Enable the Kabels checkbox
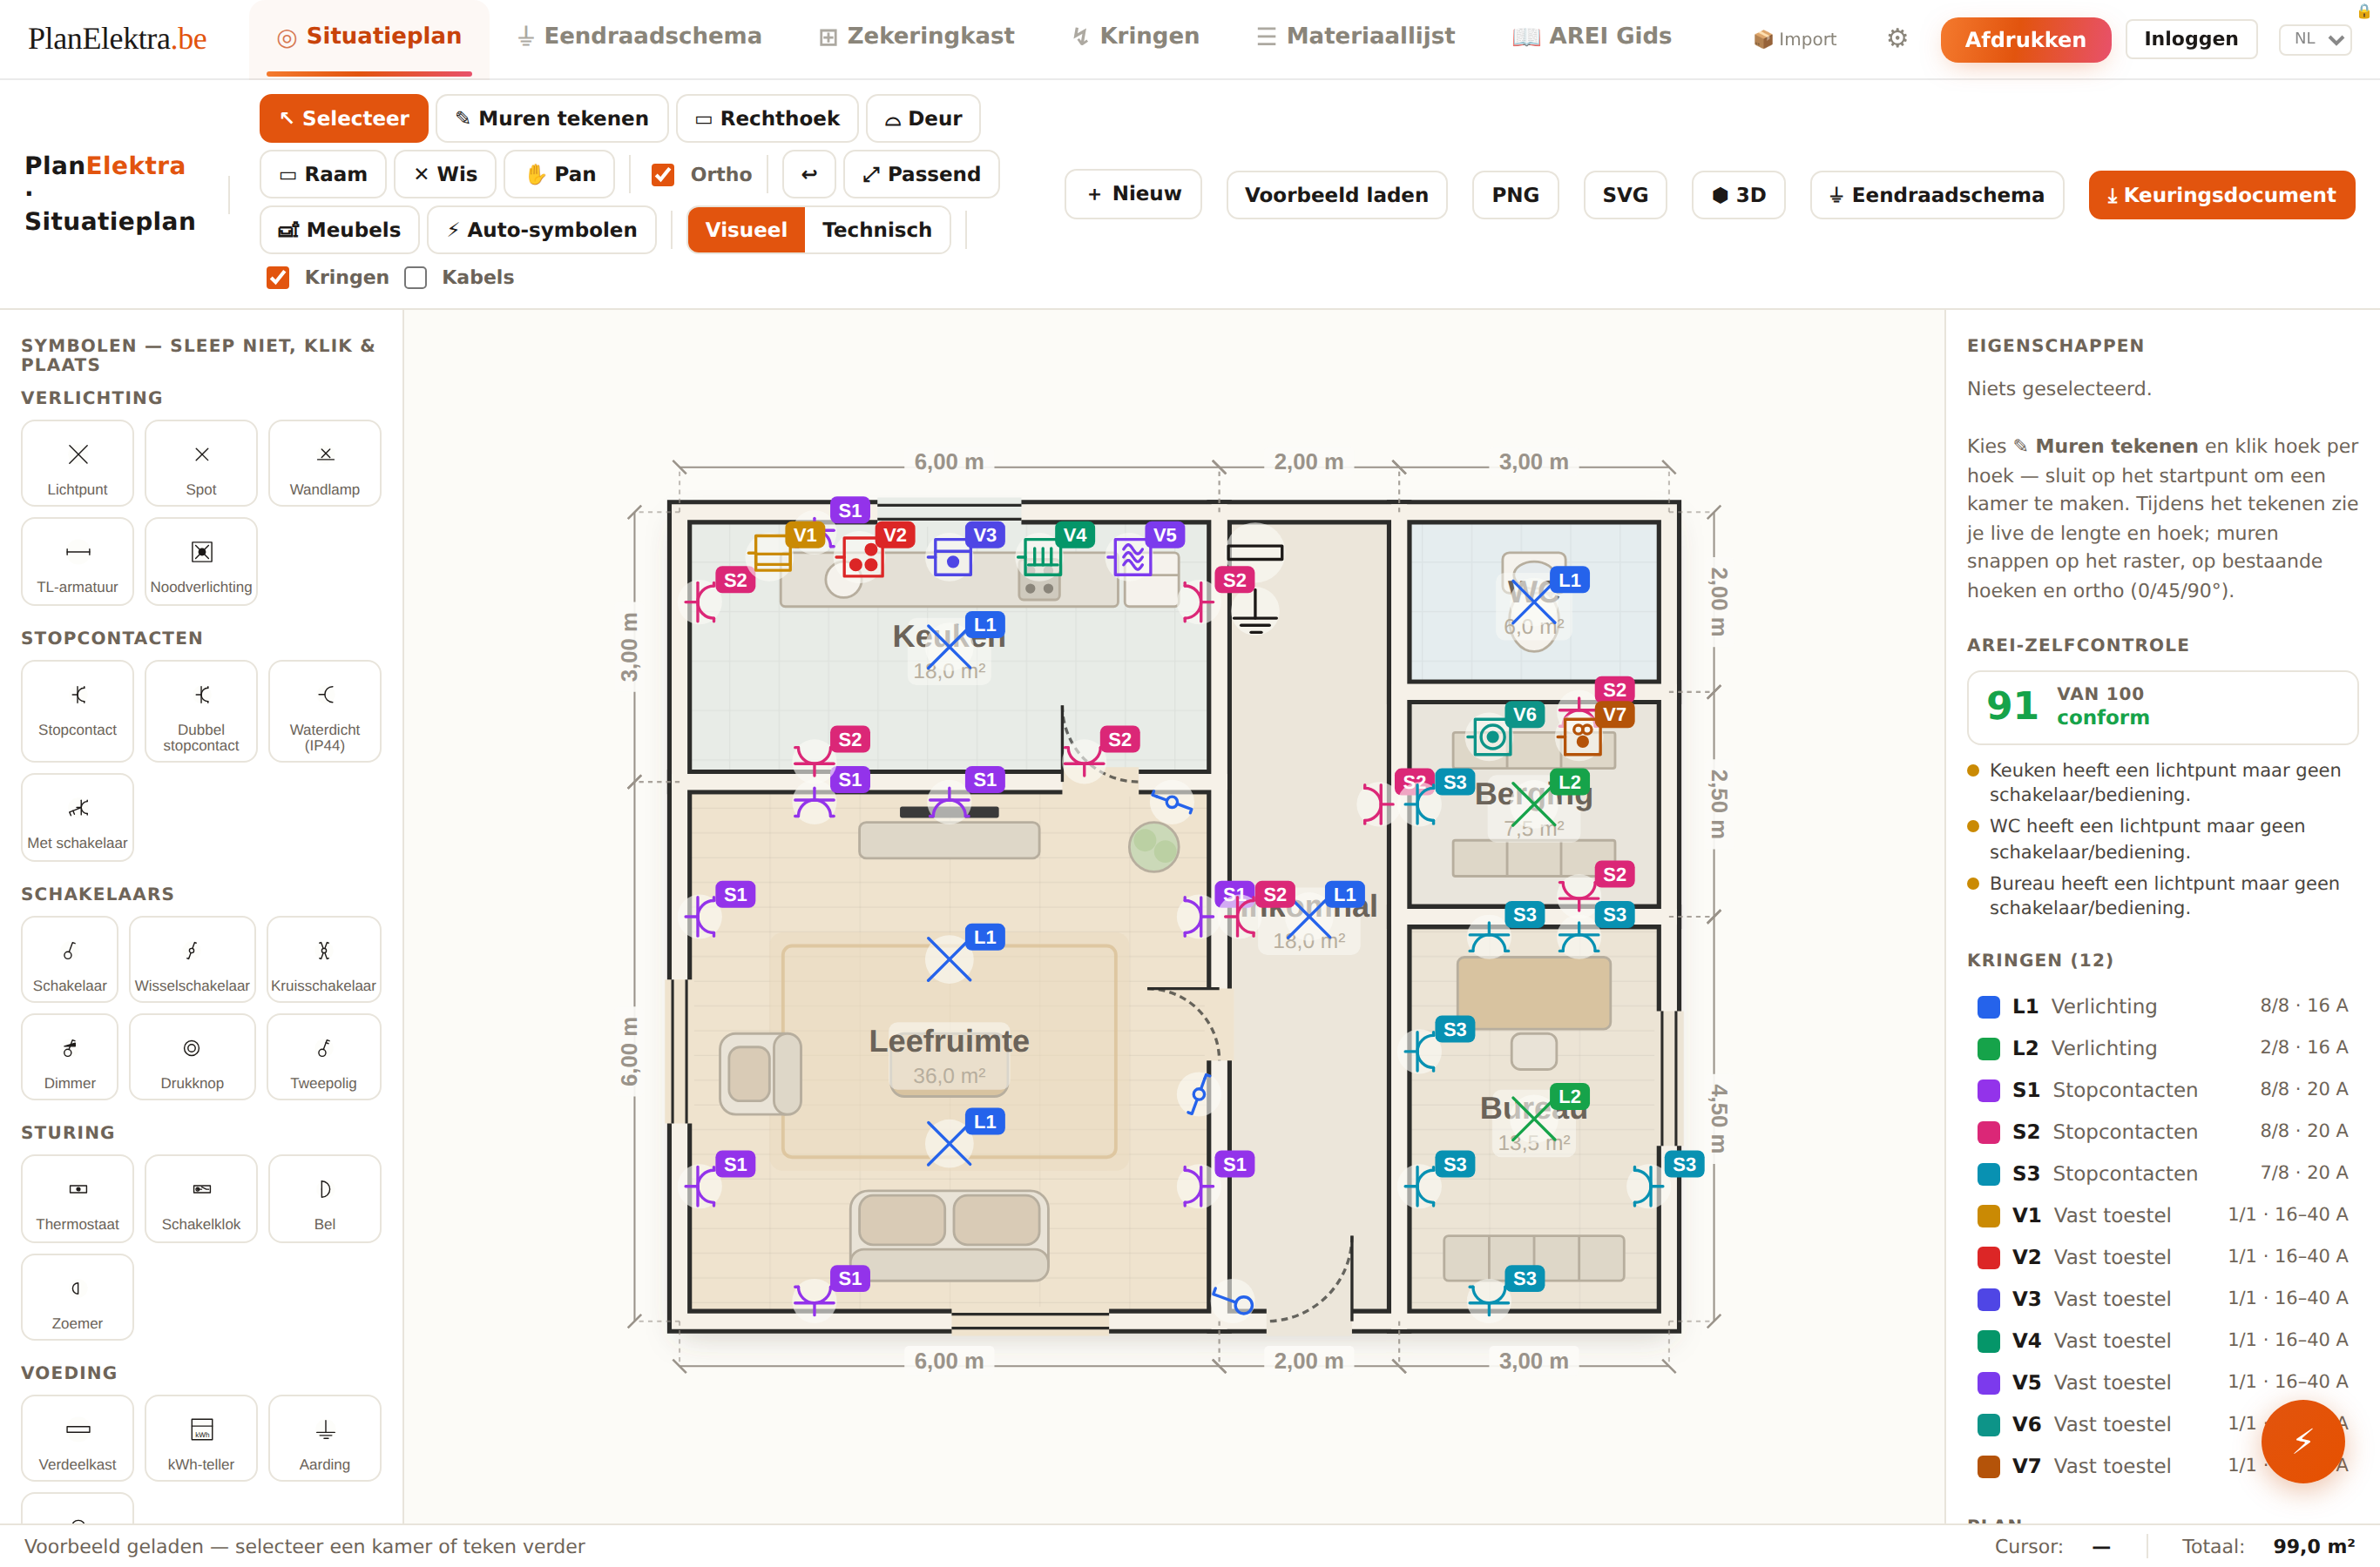This screenshot has width=2380, height=1567. tap(415, 278)
